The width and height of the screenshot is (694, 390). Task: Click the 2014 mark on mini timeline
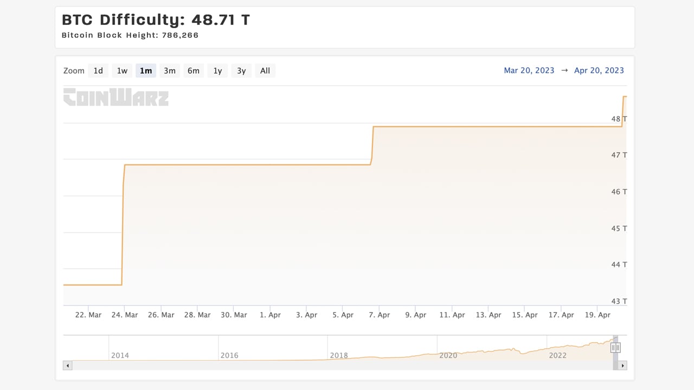120,355
